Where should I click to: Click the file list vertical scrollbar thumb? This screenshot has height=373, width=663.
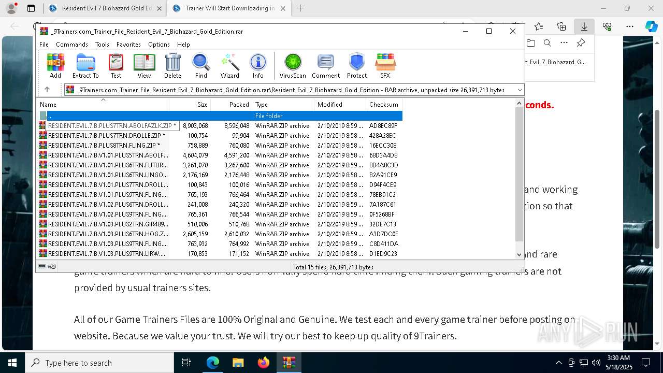pyautogui.click(x=520, y=175)
